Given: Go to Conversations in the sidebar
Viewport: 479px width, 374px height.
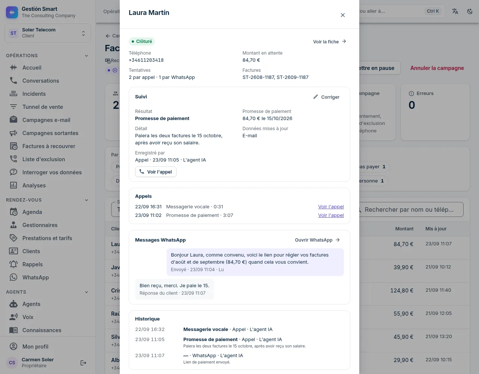Looking at the screenshot, I should tap(48, 81).
